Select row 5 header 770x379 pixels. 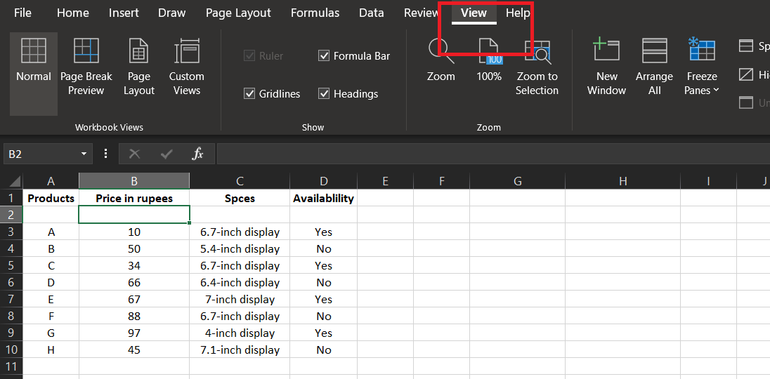[11, 266]
